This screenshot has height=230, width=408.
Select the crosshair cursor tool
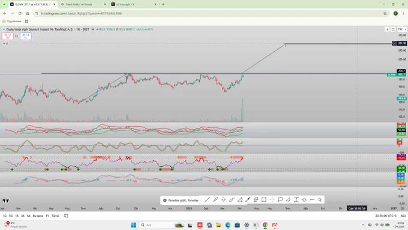272,200
